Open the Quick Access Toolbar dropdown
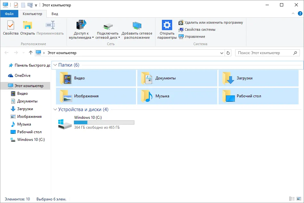This screenshot has height=203, width=304. pos(36,5)
